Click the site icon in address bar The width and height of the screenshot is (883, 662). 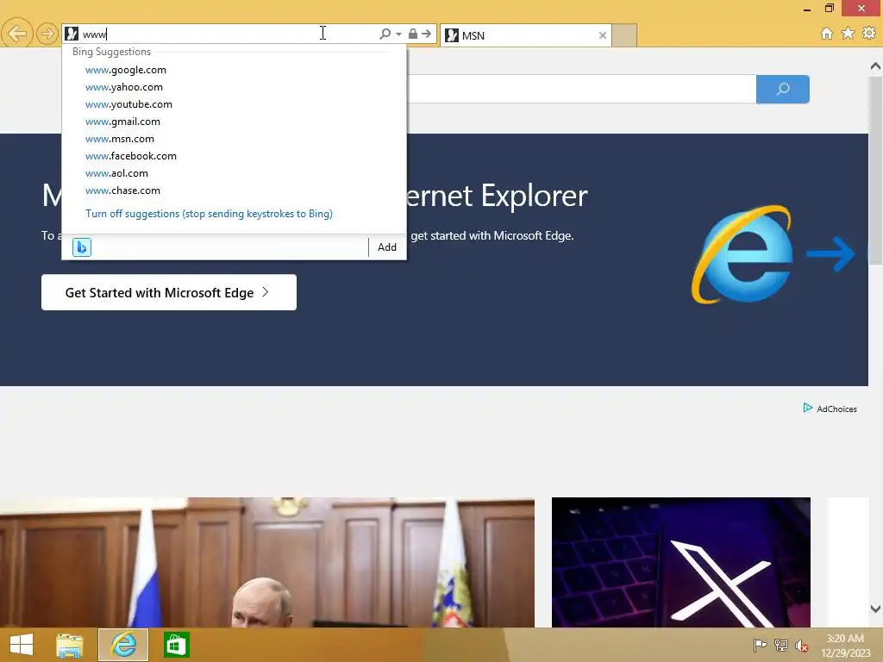coord(72,34)
